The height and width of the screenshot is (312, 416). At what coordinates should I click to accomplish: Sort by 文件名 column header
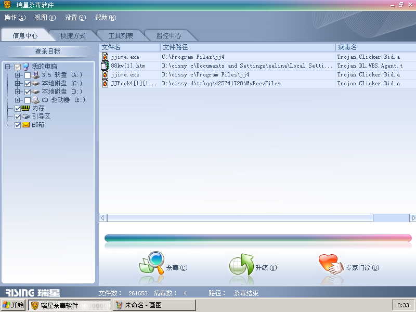[x=129, y=47]
